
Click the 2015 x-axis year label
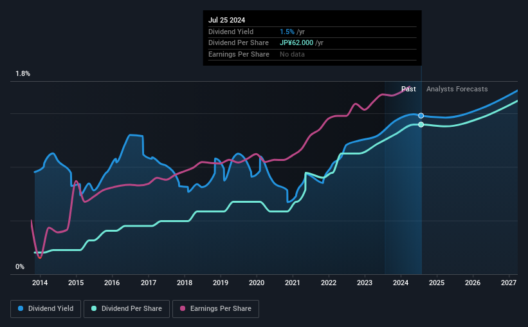pyautogui.click(x=76, y=283)
